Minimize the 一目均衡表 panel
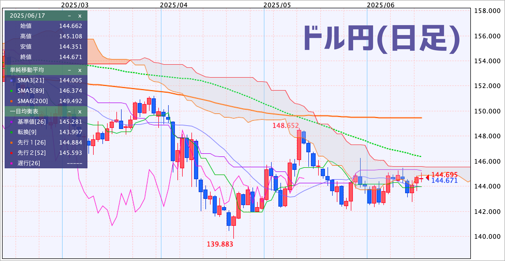The width and height of the screenshot is (505, 261). click(69, 112)
